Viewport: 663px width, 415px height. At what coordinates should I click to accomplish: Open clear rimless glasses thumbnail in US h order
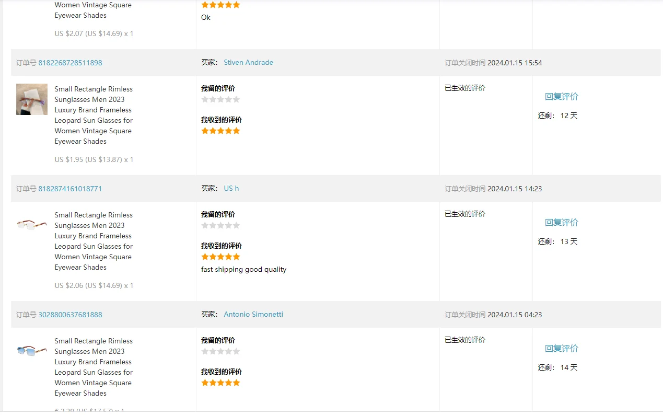tap(32, 224)
